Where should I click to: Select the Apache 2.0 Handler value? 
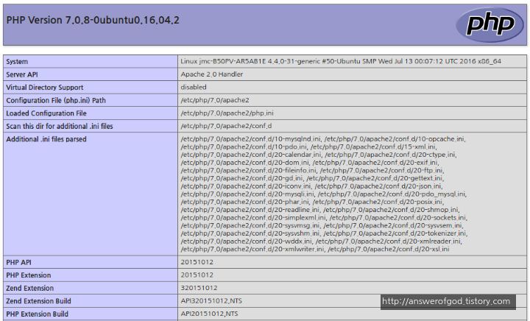tap(211, 74)
